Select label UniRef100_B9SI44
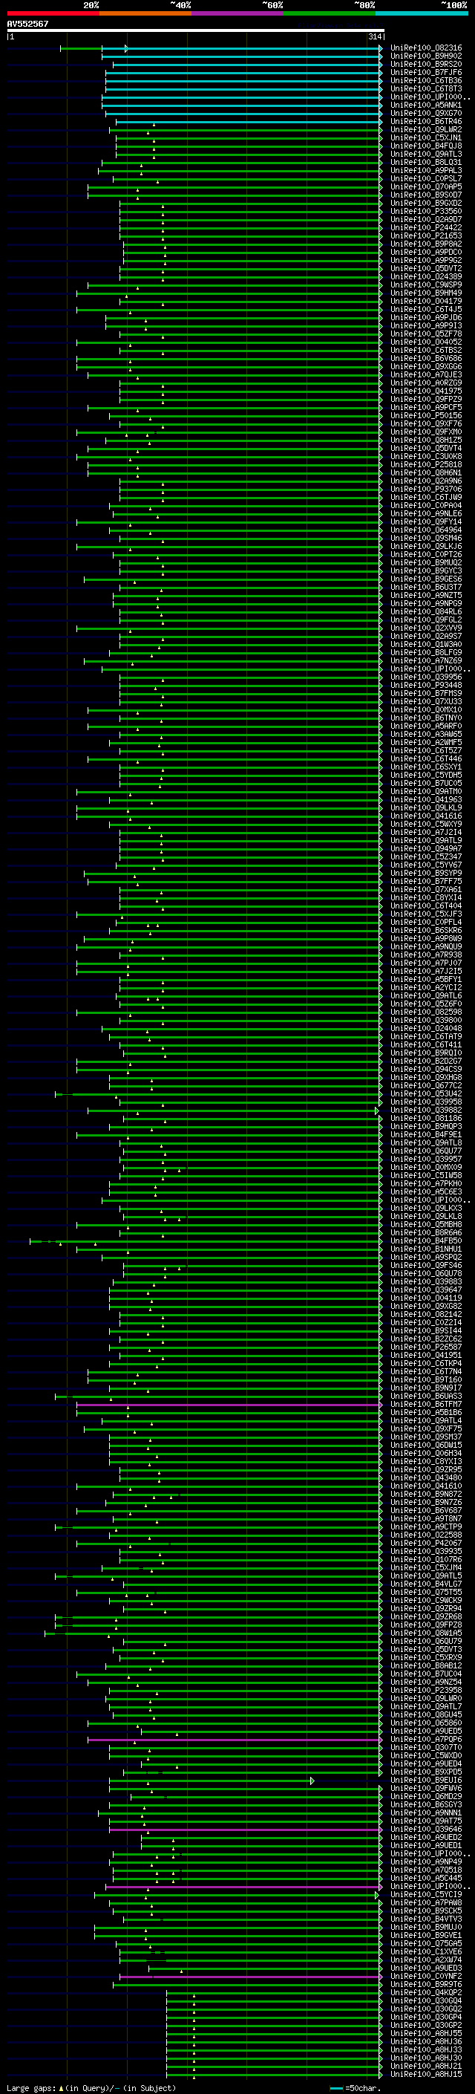The width and height of the screenshot is (475, 2094). (x=426, y=1330)
